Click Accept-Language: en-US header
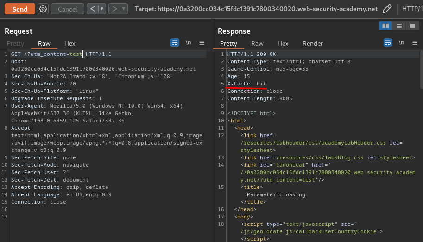Screen dimensions: 423x242 pos(61,194)
